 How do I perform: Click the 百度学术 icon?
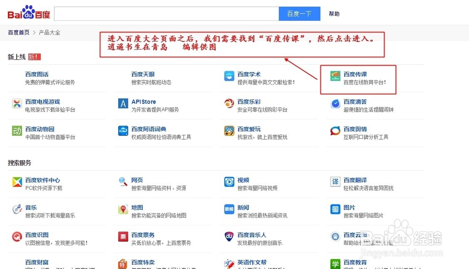point(229,76)
